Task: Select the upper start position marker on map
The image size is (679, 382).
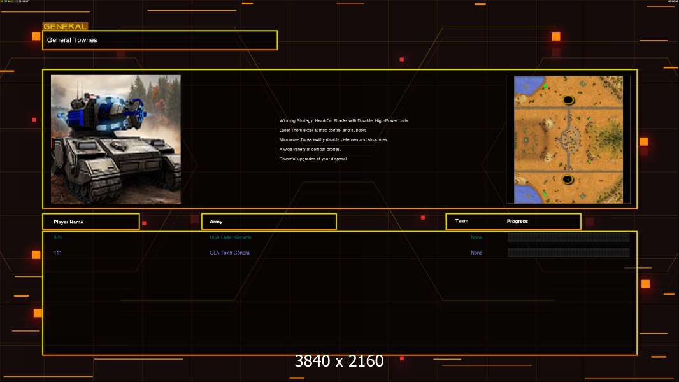Action: coord(568,101)
